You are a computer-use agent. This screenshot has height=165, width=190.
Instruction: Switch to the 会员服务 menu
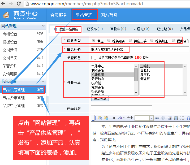pyautogui.click(x=59, y=15)
